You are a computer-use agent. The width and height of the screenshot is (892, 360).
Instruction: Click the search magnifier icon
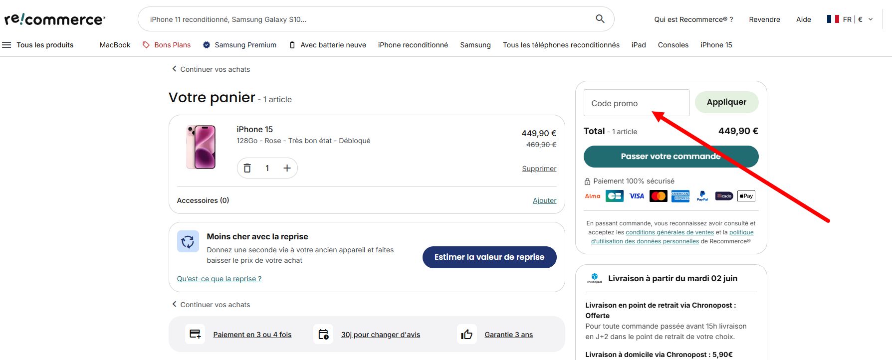tap(600, 19)
